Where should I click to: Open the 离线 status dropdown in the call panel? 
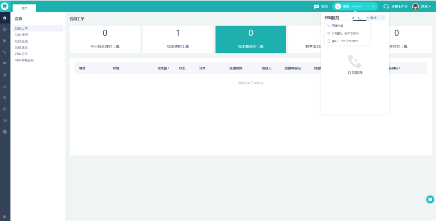[x=376, y=18]
